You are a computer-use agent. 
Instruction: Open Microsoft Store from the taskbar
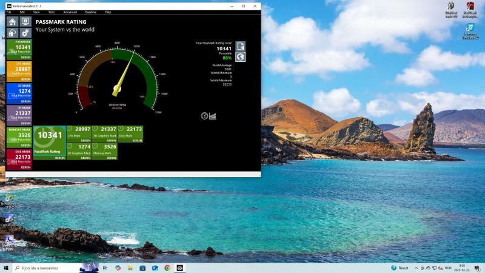pos(142,268)
